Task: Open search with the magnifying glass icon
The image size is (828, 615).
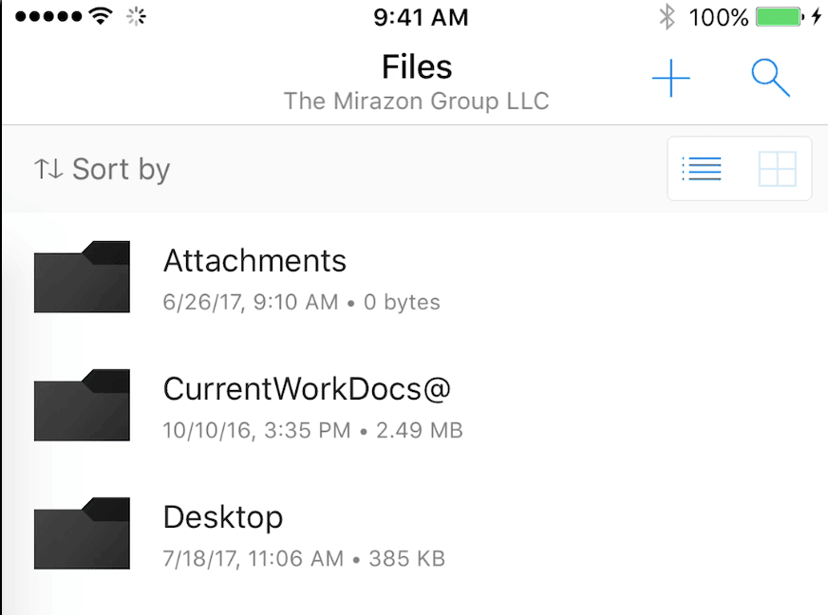Action: coord(770,78)
